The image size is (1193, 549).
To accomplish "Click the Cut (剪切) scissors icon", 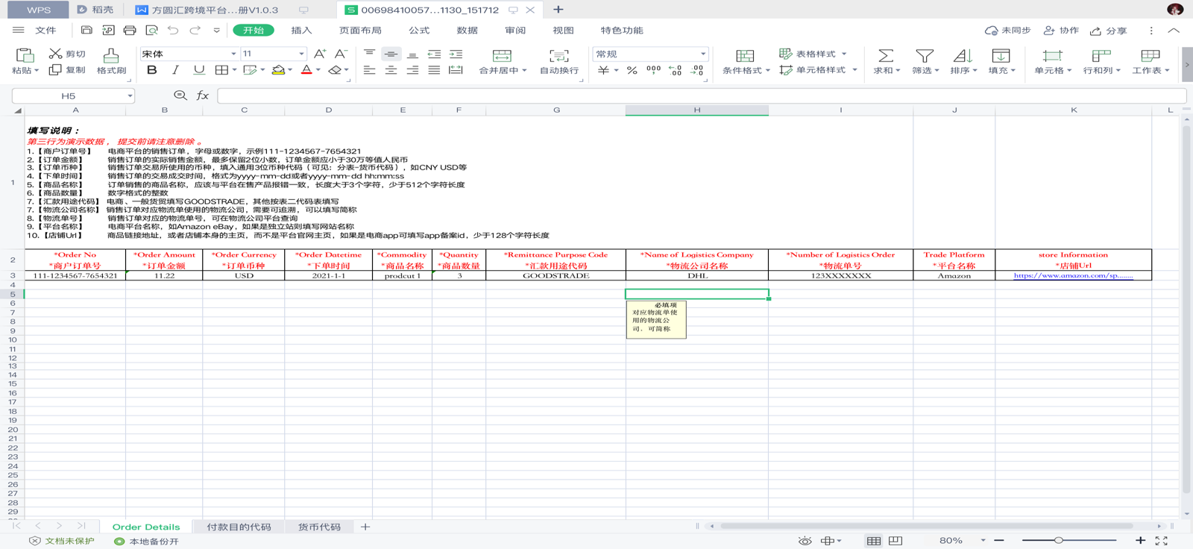I will [55, 54].
